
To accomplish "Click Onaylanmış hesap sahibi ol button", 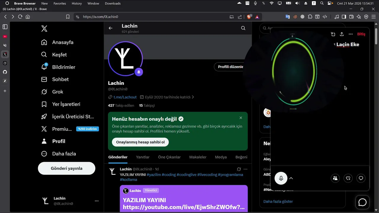I will pos(140,142).
